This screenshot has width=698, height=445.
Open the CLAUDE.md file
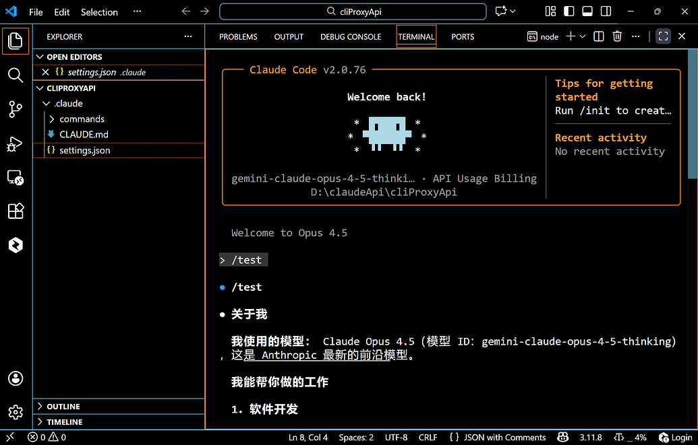pos(119,134)
